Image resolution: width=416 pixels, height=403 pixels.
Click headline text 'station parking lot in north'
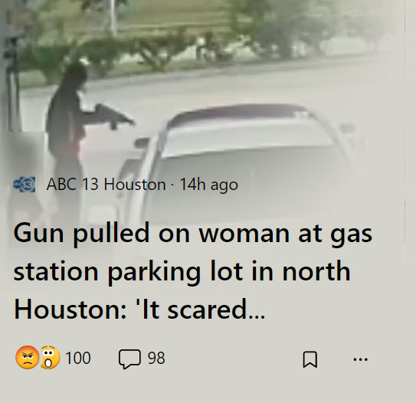[x=182, y=272]
